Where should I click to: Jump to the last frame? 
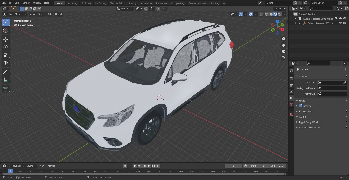click(158, 166)
